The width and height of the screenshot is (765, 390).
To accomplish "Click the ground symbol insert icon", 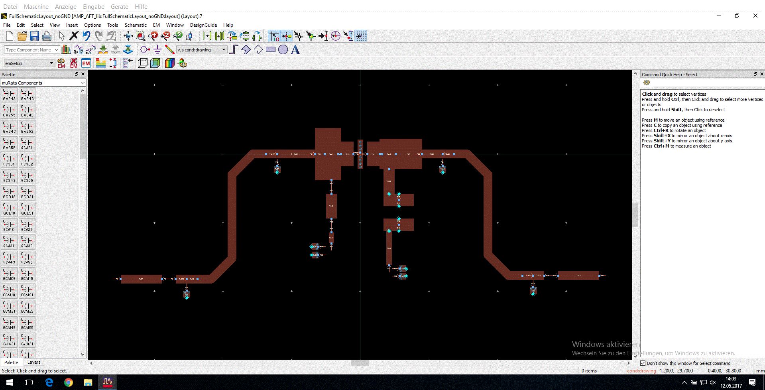I will click(x=157, y=50).
